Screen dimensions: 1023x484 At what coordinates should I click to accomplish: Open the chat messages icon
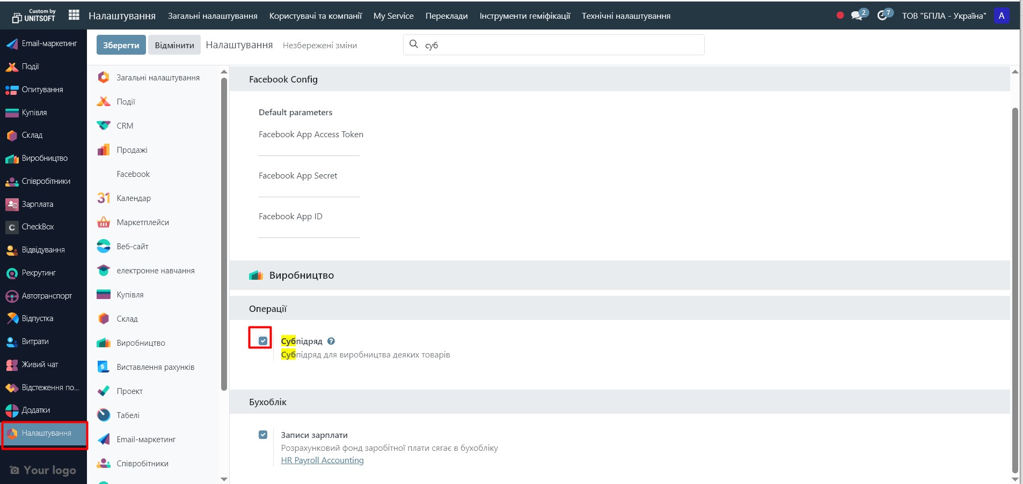pos(857,16)
